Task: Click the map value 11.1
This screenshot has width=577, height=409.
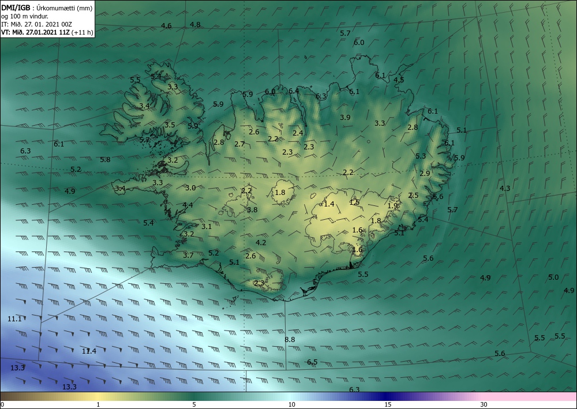Action: click(x=15, y=318)
